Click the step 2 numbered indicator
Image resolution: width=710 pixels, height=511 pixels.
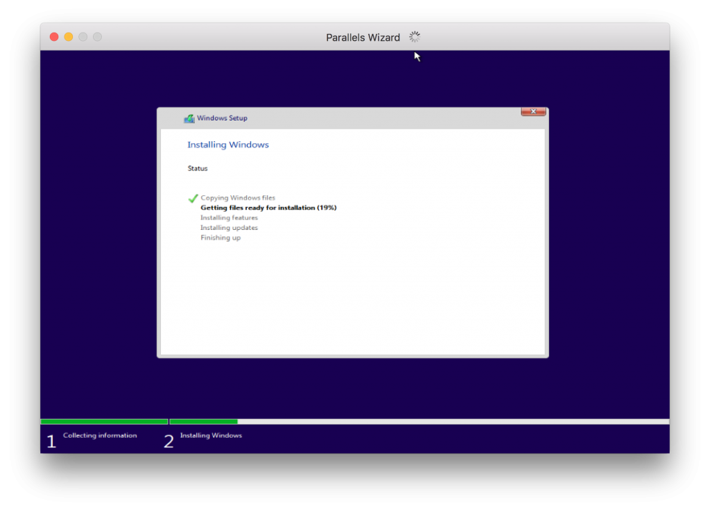pos(168,440)
